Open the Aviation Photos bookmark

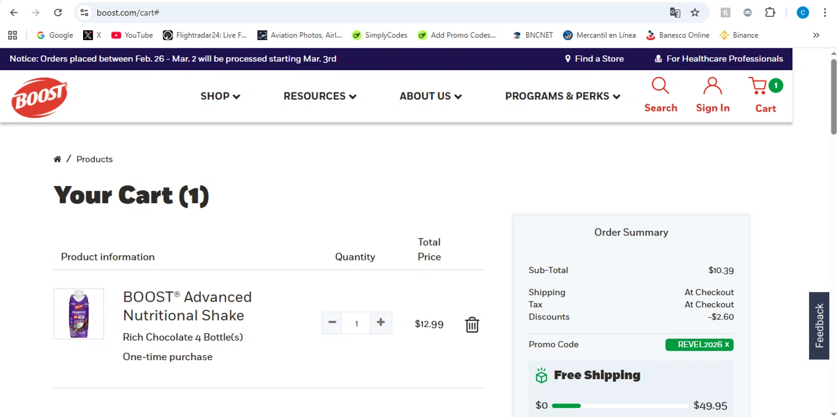300,35
